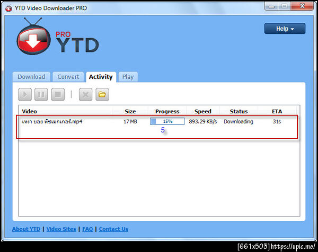
Task: Click the Downloading status text
Action: click(x=238, y=122)
